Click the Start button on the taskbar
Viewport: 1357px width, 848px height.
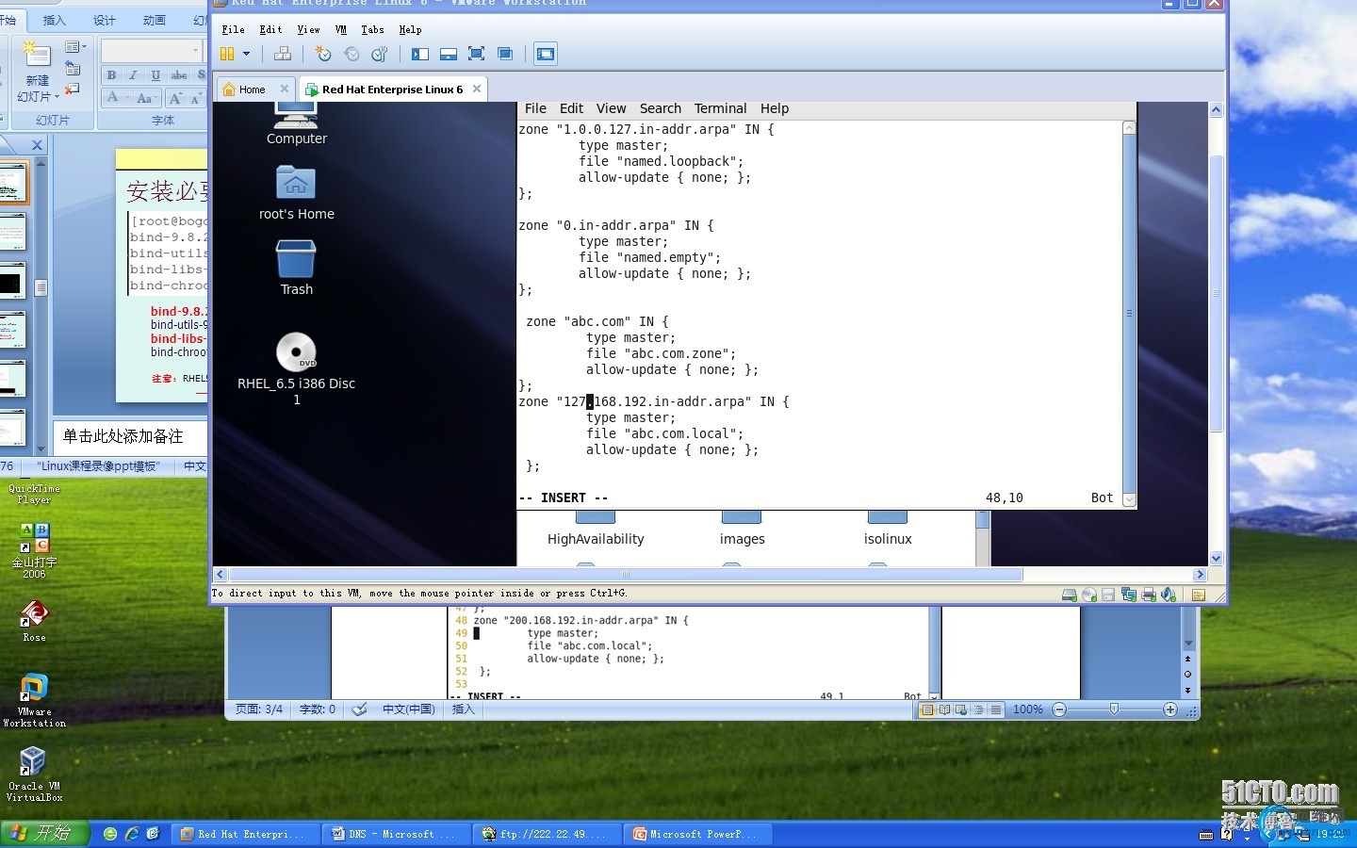[44, 834]
